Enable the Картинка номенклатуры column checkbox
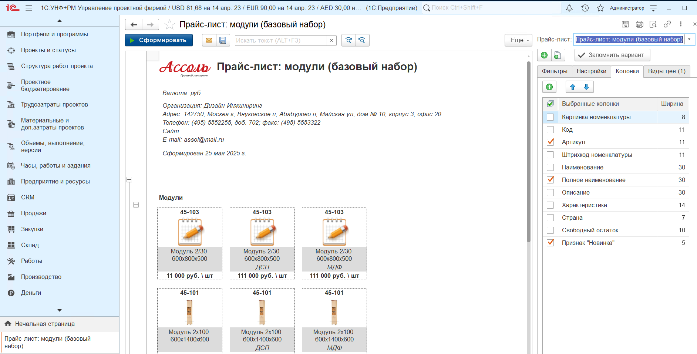This screenshot has height=354, width=697. point(550,117)
